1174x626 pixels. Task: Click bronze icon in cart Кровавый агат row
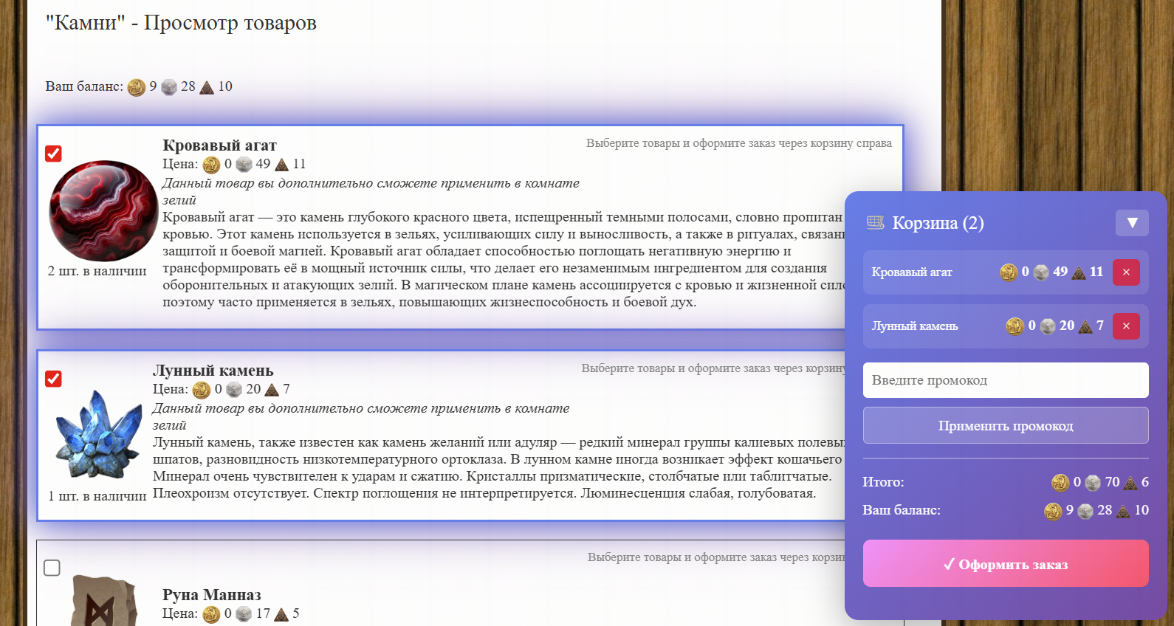click(x=1079, y=272)
